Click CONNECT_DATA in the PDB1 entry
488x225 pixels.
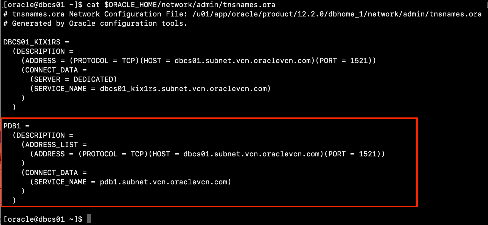click(52, 173)
